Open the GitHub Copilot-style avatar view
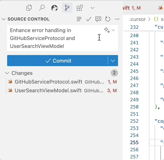Screen dimensions: 164x160 click(54, 8)
